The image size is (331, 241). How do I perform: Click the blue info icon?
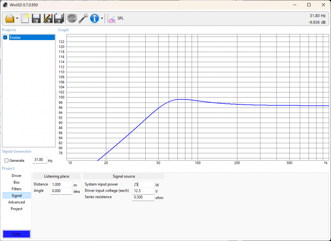(x=95, y=18)
